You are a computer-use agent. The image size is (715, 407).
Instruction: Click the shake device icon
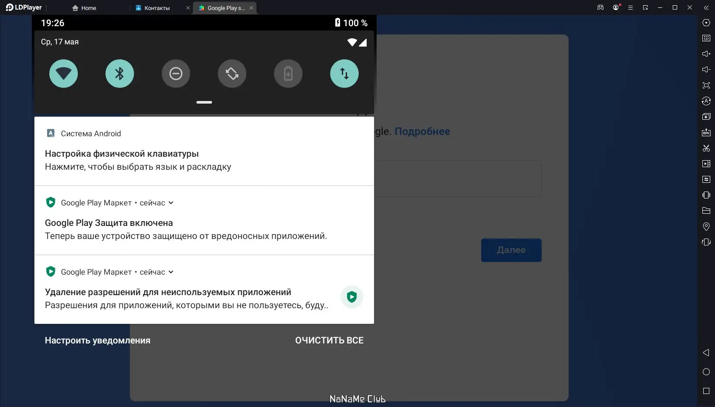pyautogui.click(x=706, y=195)
